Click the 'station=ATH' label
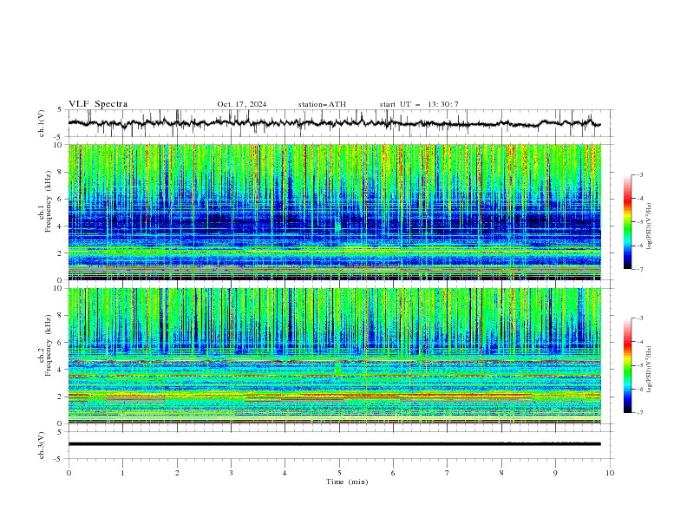Screen dimensions: 687x531 pyautogui.click(x=322, y=104)
